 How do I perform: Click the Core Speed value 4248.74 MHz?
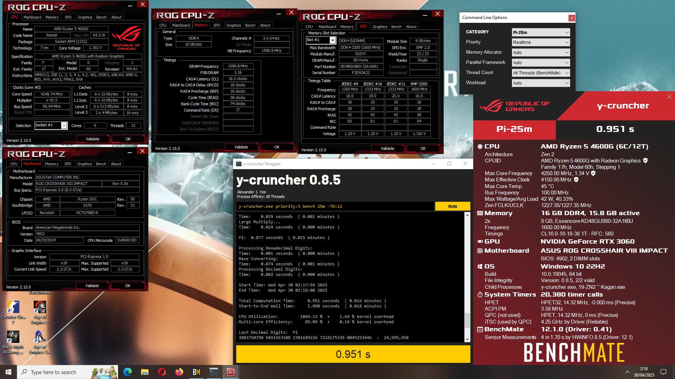52,94
